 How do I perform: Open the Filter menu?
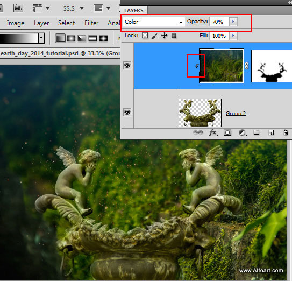coord(91,23)
